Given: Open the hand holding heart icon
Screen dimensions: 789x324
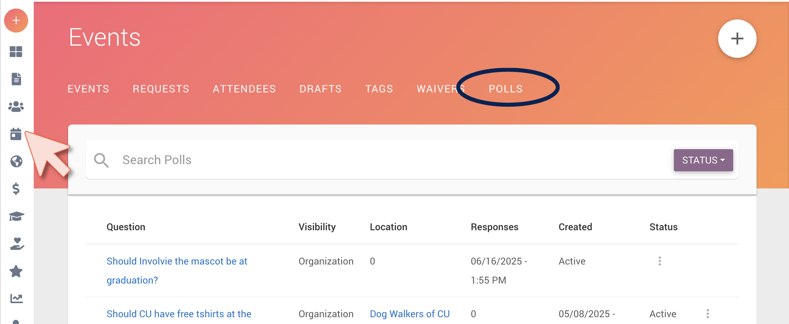Looking at the screenshot, I should [16, 244].
